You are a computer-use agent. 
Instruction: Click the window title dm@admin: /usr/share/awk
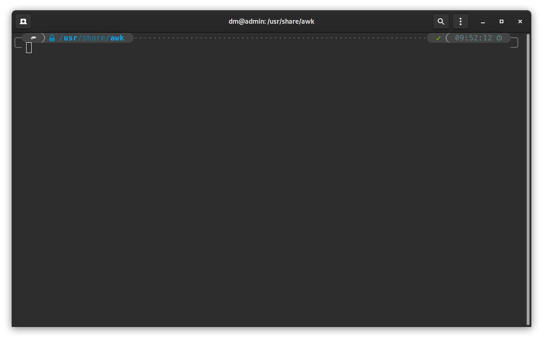coord(271,21)
